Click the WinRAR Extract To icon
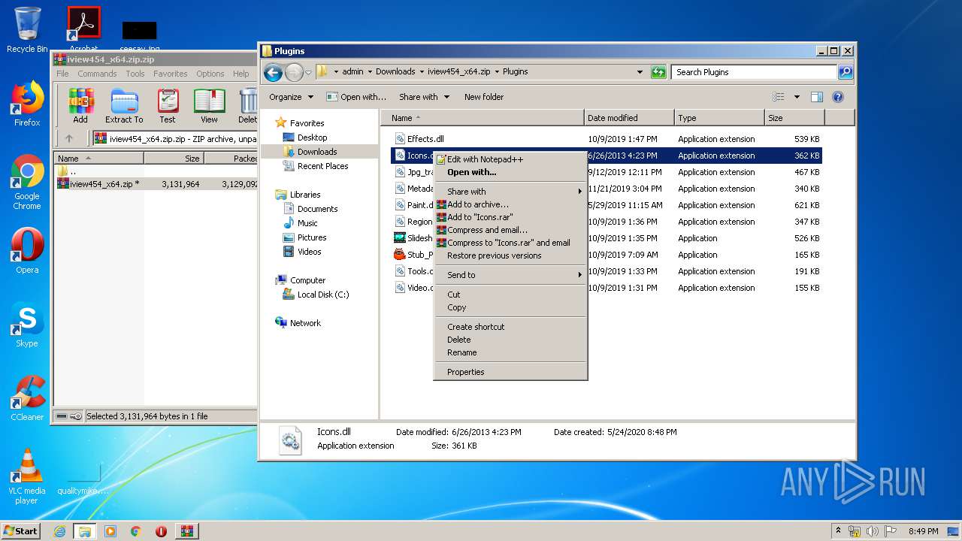This screenshot has width=962, height=541. 124,105
